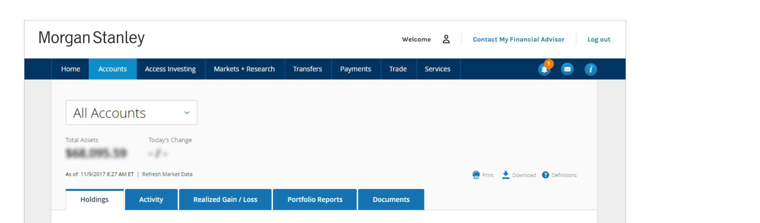Switch to the Holdings tab
The image size is (760, 223).
95,199
